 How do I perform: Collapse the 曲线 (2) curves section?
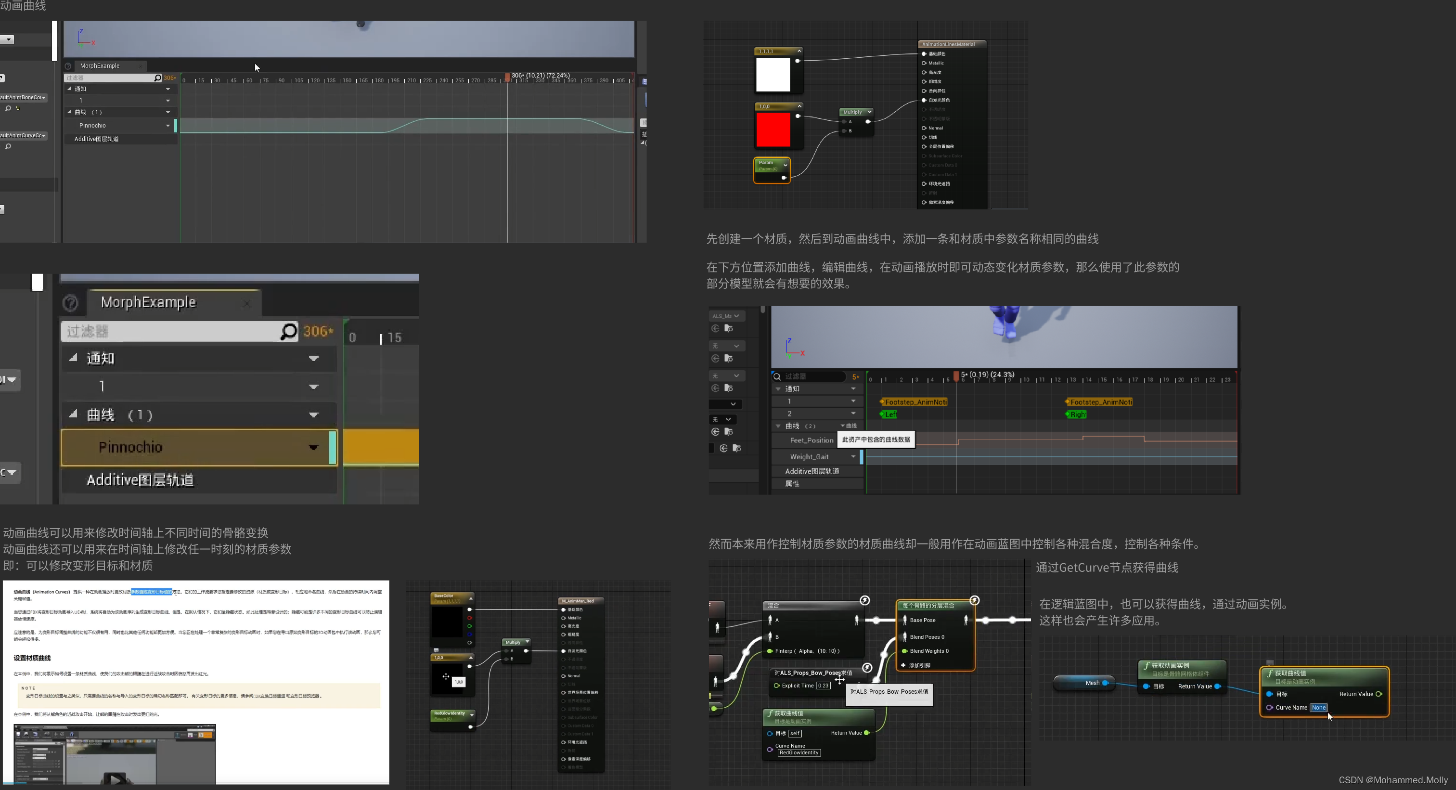point(778,426)
